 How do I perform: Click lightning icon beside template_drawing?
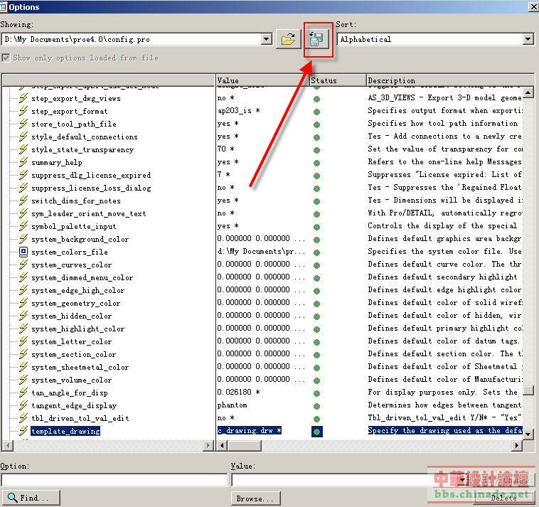pos(23,431)
